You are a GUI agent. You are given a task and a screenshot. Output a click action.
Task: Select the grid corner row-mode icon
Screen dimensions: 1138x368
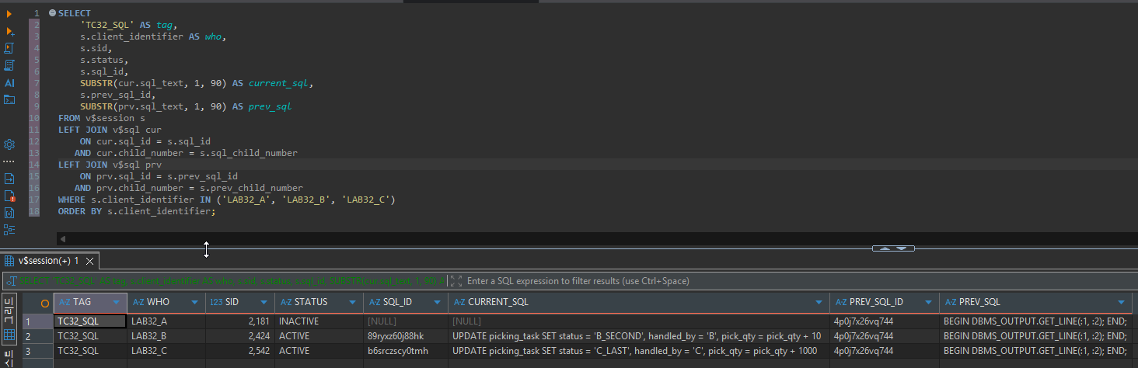[x=45, y=302]
